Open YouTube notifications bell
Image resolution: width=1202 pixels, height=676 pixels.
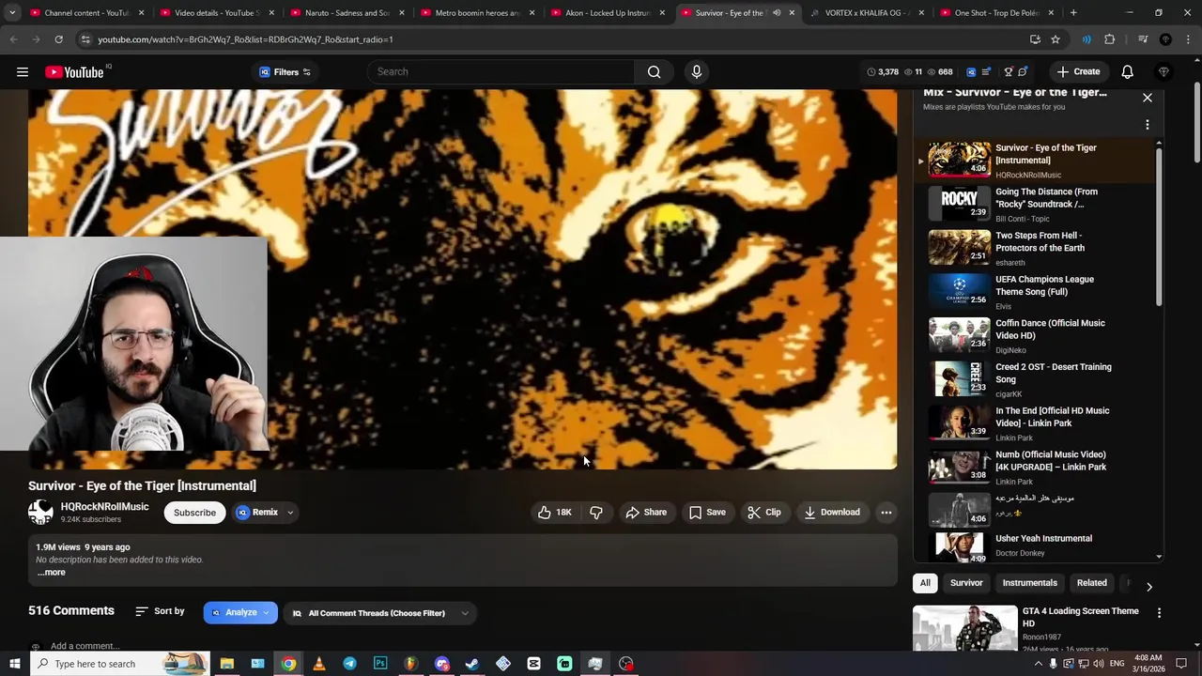click(1127, 71)
